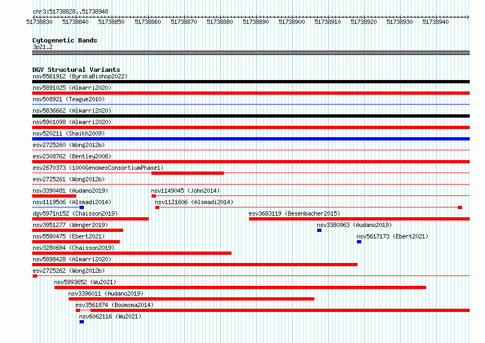Select esv2725261 (Wong2012b) label
The width and height of the screenshot is (485, 343).
click(69, 179)
